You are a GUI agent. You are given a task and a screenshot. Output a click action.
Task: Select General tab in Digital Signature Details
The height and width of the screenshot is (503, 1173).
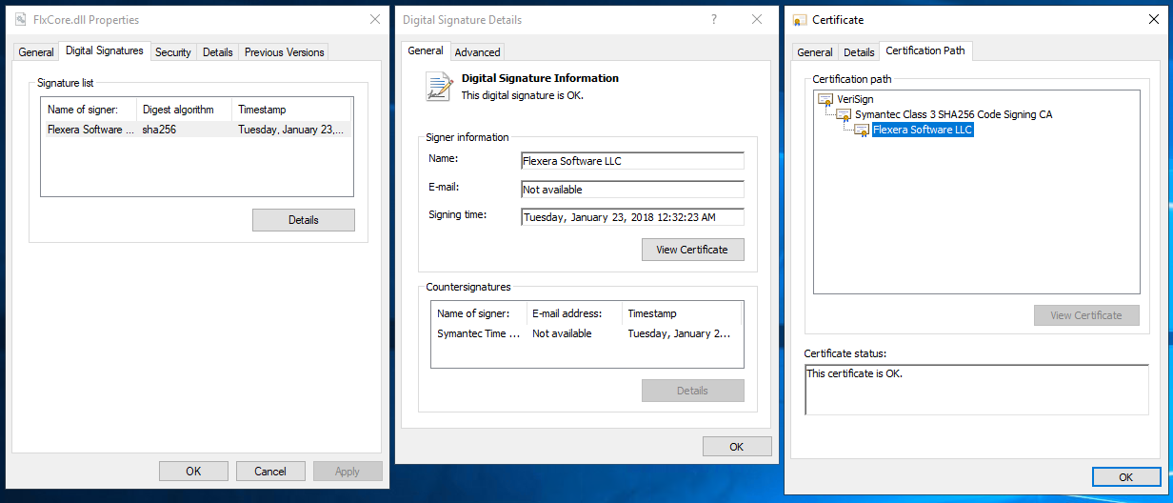426,50
